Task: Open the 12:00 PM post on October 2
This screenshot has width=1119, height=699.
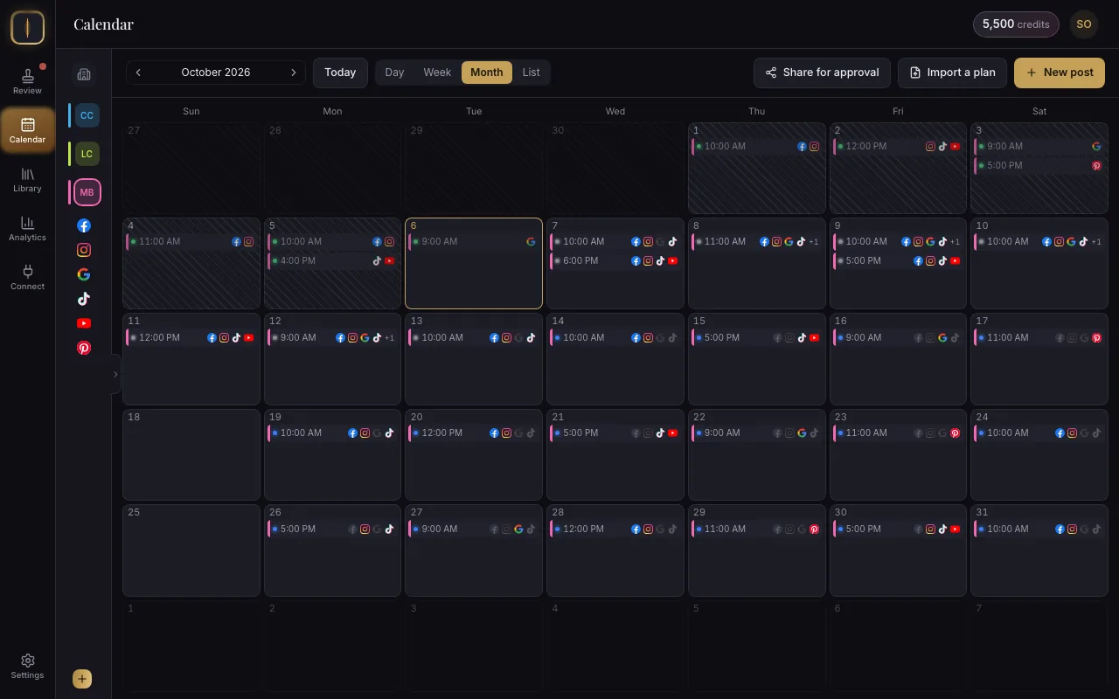Action: click(899, 147)
